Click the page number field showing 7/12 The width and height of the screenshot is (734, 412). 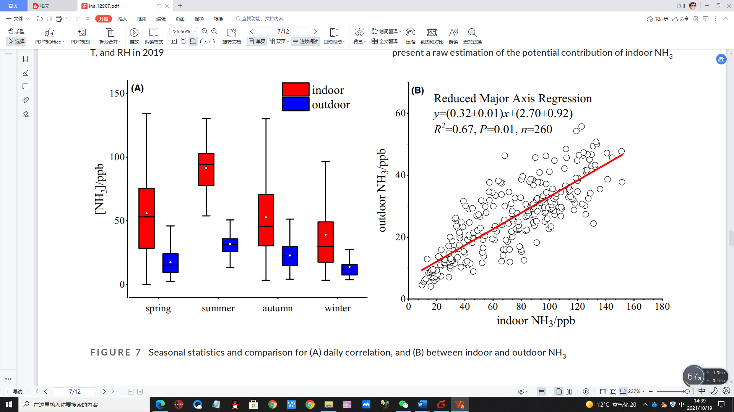[283, 32]
